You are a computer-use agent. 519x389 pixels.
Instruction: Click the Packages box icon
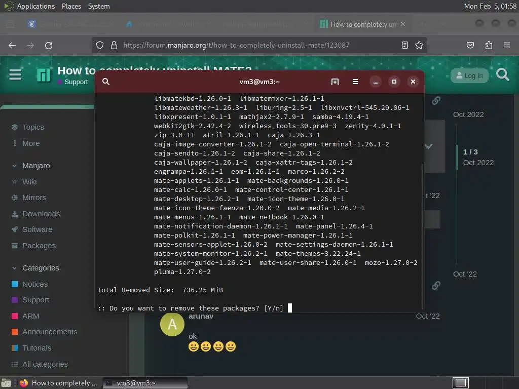tap(15, 246)
